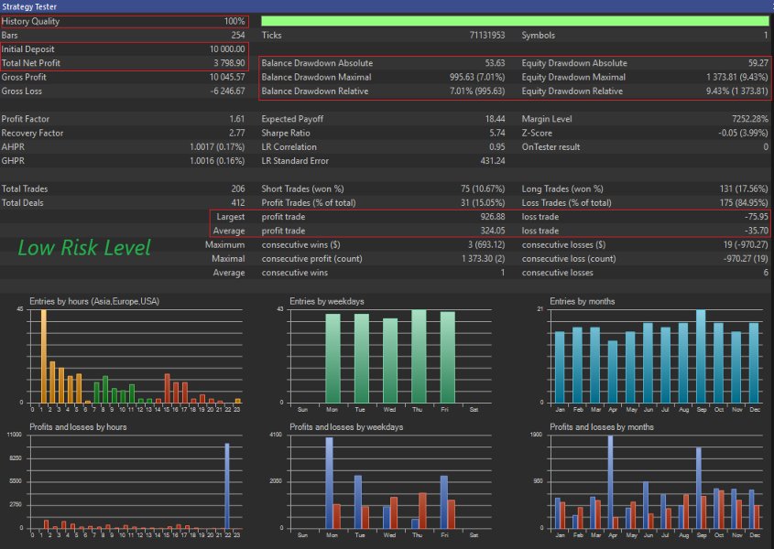Click the Low Risk Level label
This screenshot has height=549, width=774.
click(82, 247)
